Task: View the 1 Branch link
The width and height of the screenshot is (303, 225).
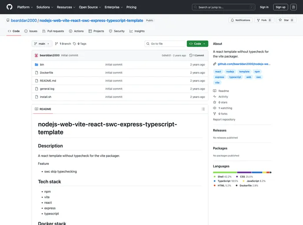Action: [63, 44]
